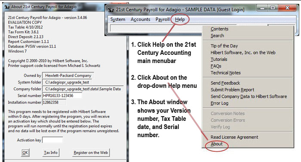Image resolution: width=301 pixels, height=162 pixels.
Task: Click the app icon in main window title bar
Action: [x=111, y=9]
